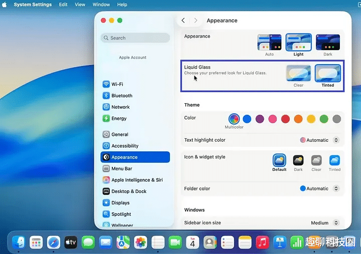Open Energy settings pane
The width and height of the screenshot is (361, 254).
118,119
